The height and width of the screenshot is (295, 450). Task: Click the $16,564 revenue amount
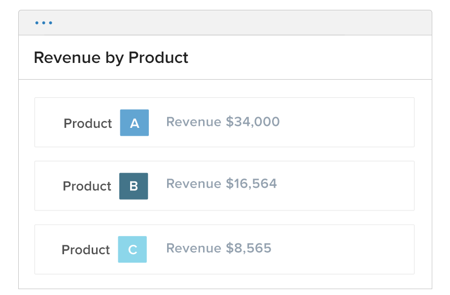tap(251, 184)
